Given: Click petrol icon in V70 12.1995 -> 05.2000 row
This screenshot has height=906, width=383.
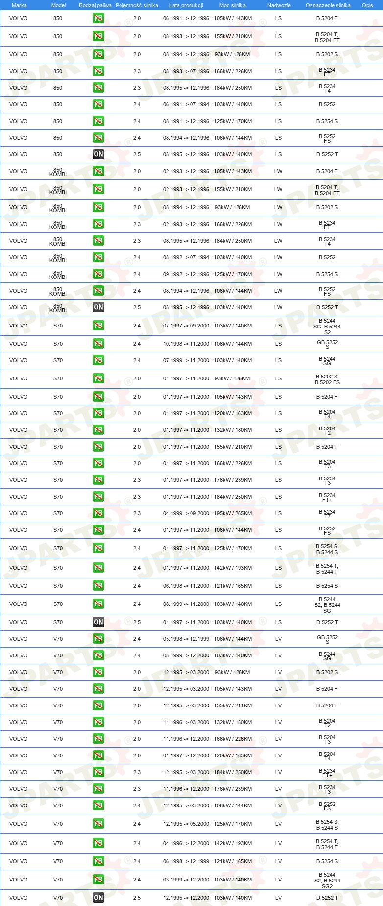Looking at the screenshot, I should pos(98,824).
